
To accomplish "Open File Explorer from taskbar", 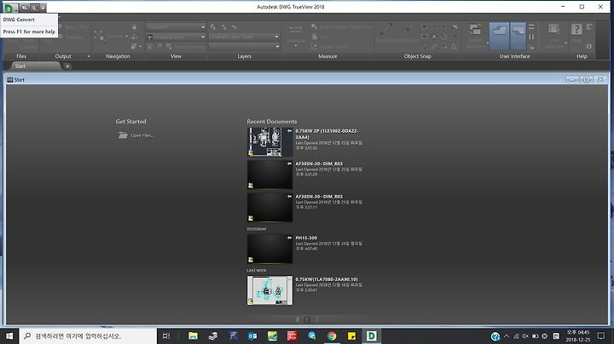I will (193, 335).
